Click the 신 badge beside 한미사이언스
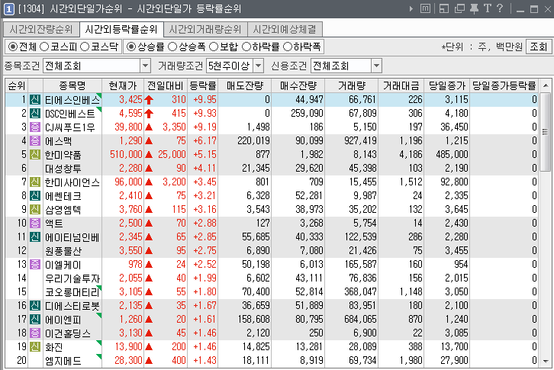 tap(34, 182)
